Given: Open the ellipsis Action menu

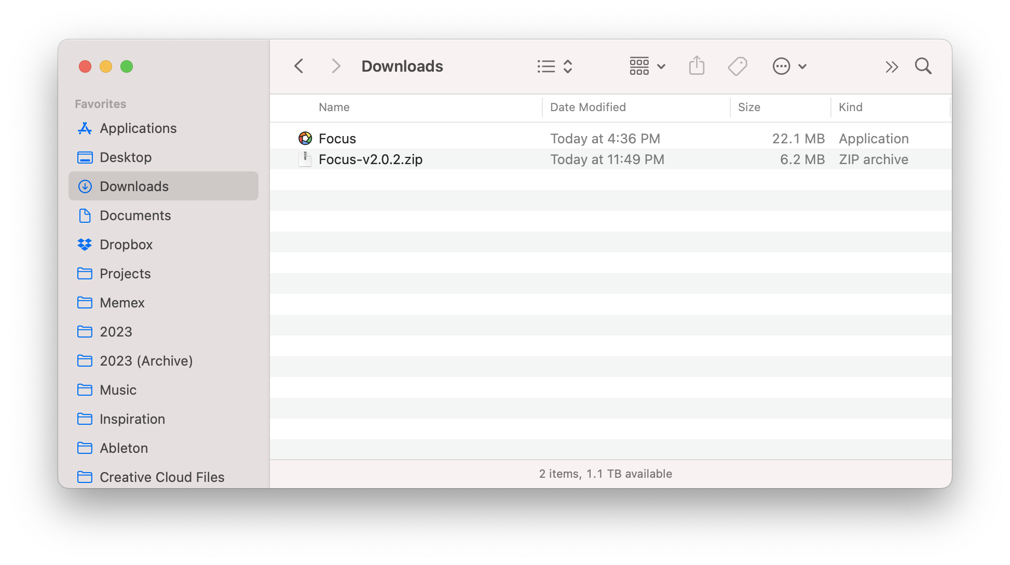Looking at the screenshot, I should pyautogui.click(x=789, y=66).
